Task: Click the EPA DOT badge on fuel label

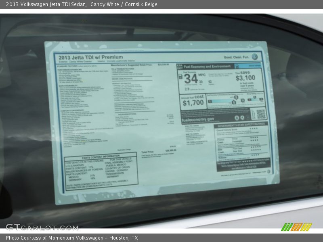Action: pyautogui.click(x=180, y=67)
